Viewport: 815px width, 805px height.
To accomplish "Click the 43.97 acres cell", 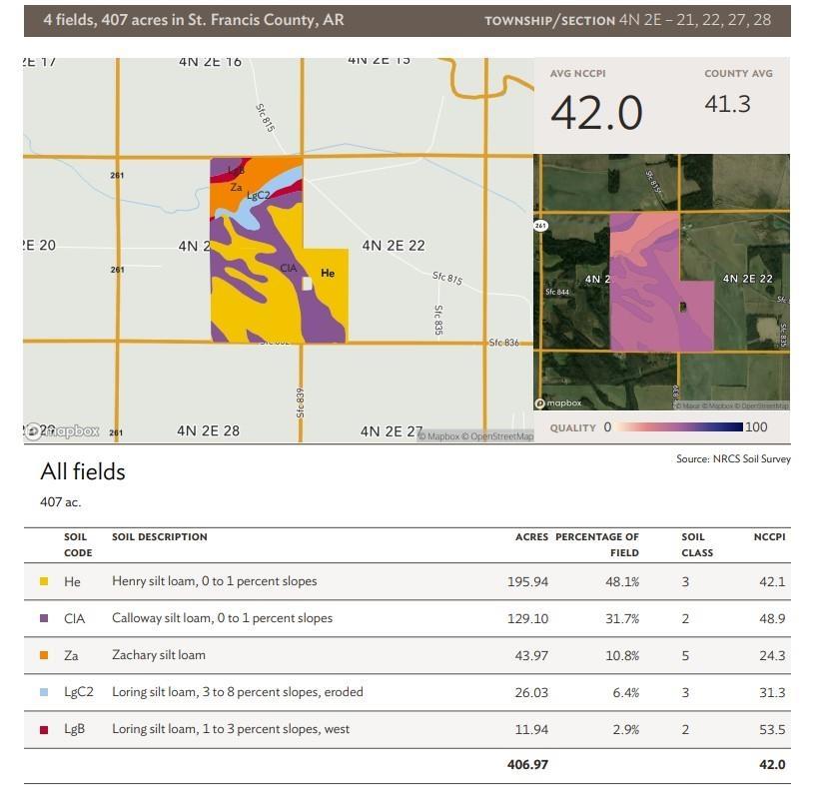I will pyautogui.click(x=531, y=655).
